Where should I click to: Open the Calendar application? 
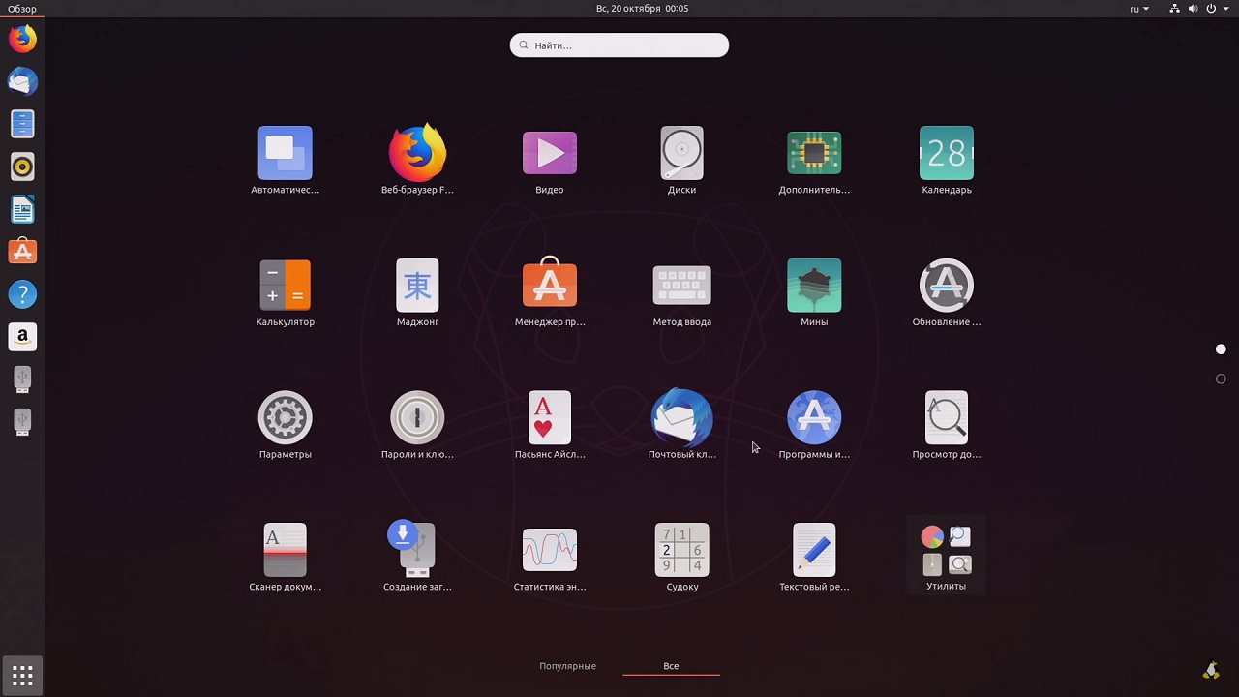946,155
